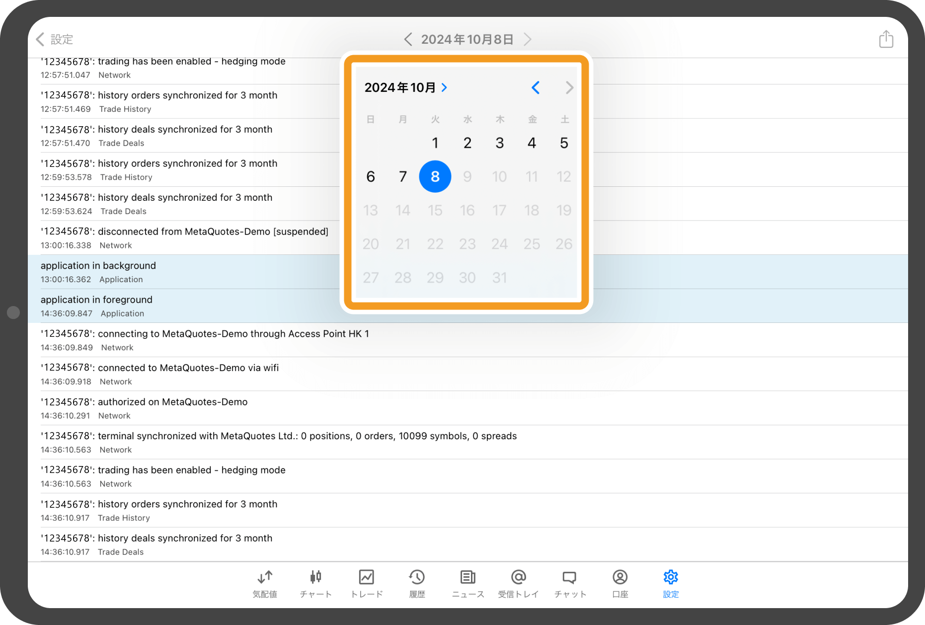Tap history deals synchronized entry at 12:59:53.624
The image size is (925, 625).
[x=468, y=204]
